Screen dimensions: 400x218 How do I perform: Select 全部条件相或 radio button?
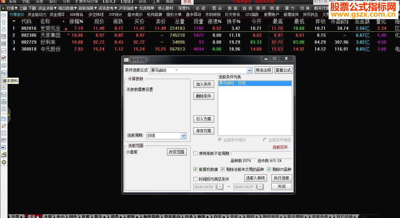click(265, 140)
